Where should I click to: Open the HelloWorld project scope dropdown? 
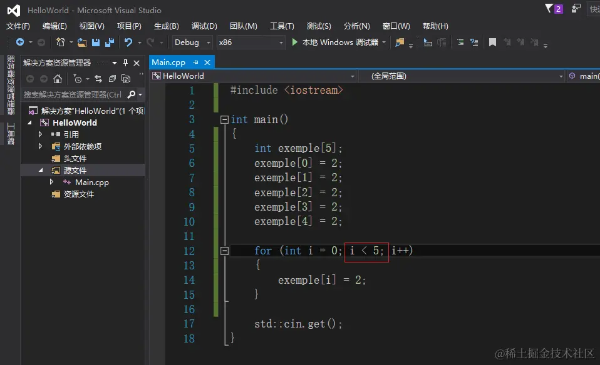point(253,76)
